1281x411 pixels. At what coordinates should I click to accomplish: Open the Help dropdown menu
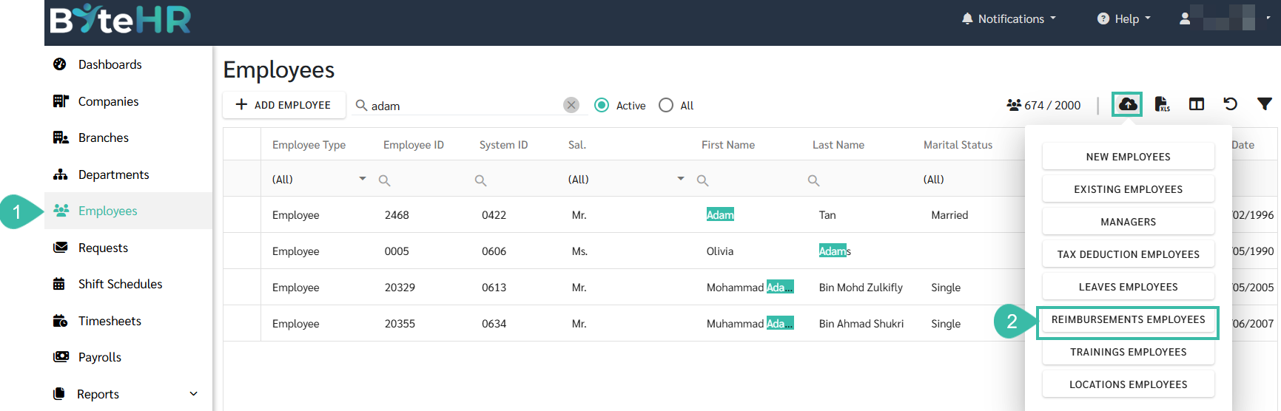[x=1123, y=18]
